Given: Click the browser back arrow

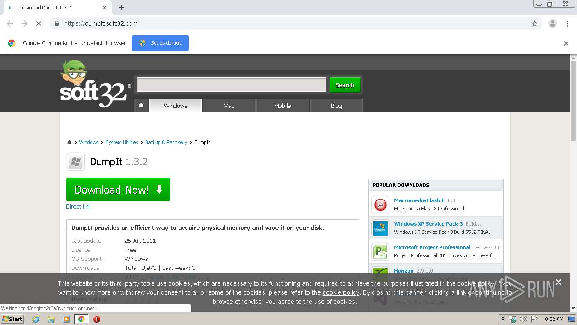Looking at the screenshot, I should [x=10, y=23].
